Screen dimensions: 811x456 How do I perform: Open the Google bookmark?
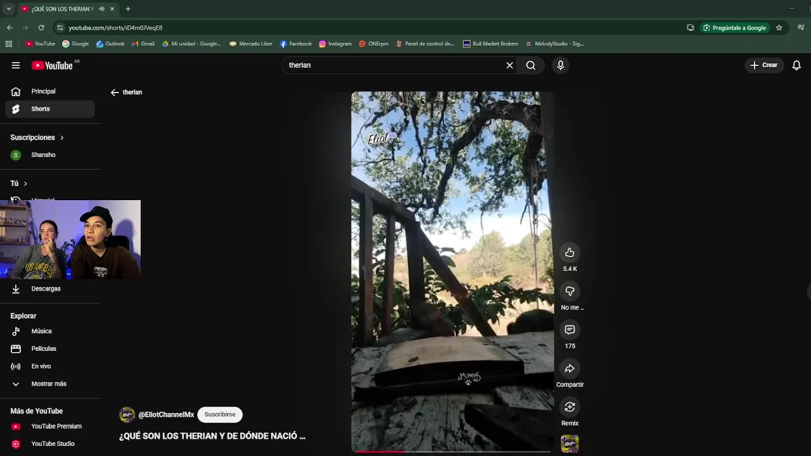pyautogui.click(x=75, y=44)
